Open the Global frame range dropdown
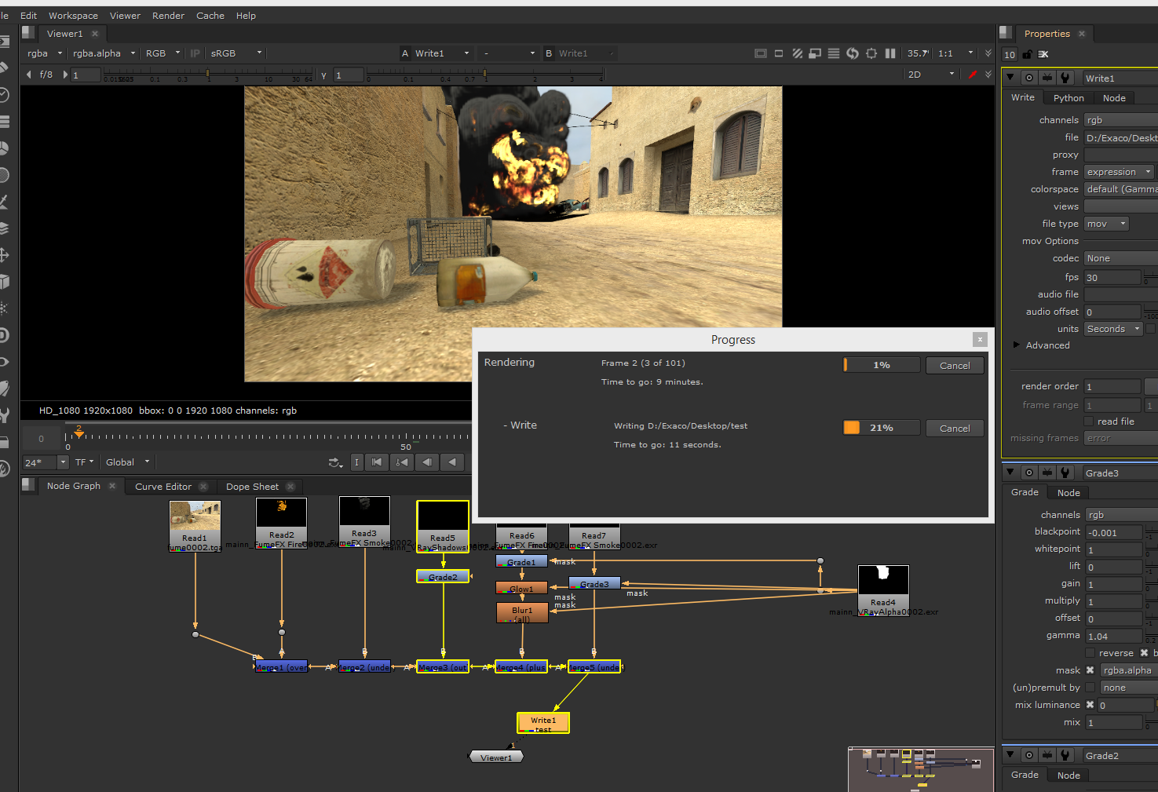 point(127,462)
